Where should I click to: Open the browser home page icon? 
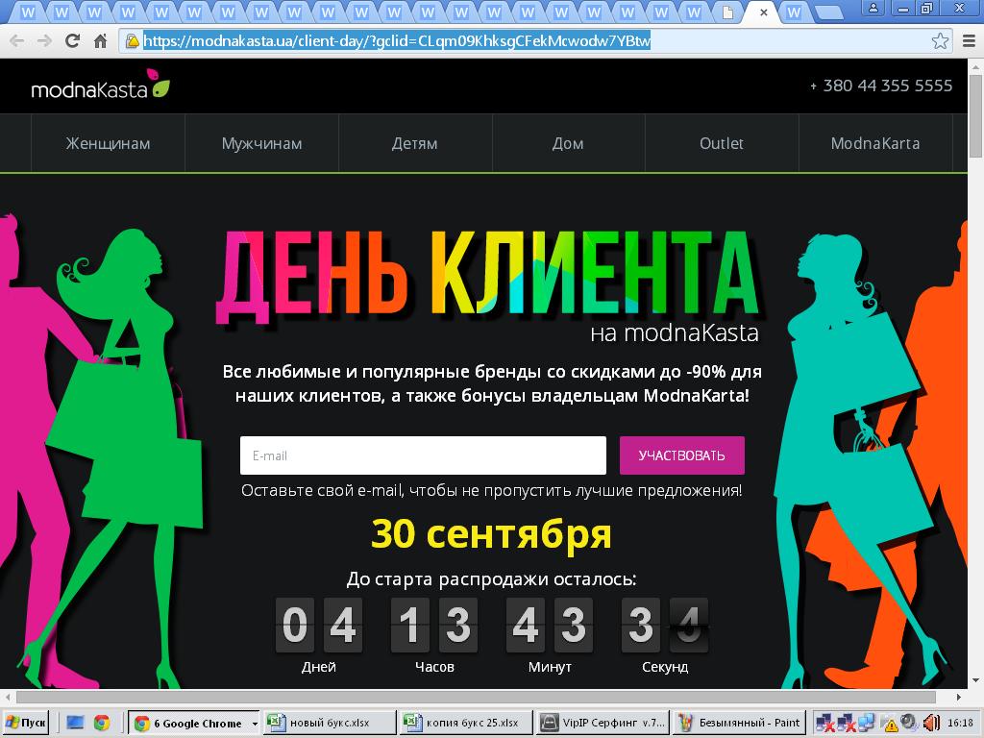(x=100, y=41)
